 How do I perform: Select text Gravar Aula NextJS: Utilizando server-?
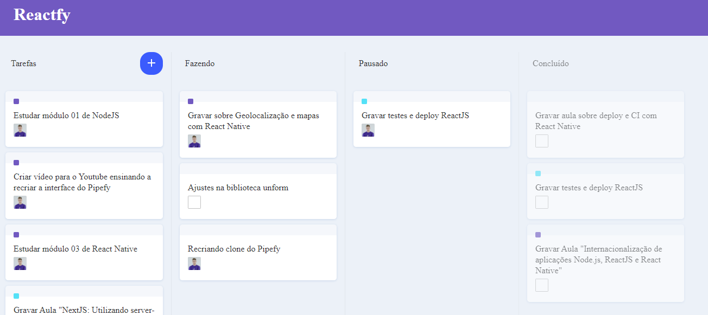click(x=85, y=310)
